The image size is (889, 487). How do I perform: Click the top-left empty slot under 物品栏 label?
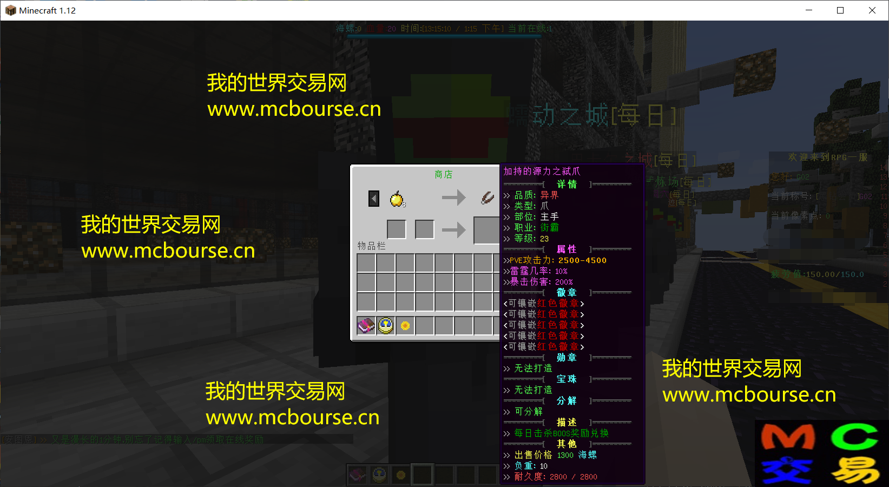366,262
